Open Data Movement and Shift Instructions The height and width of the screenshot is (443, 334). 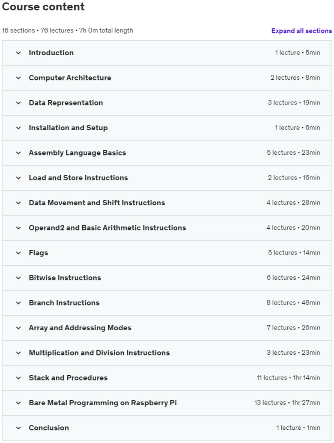pyautogui.click(x=97, y=203)
